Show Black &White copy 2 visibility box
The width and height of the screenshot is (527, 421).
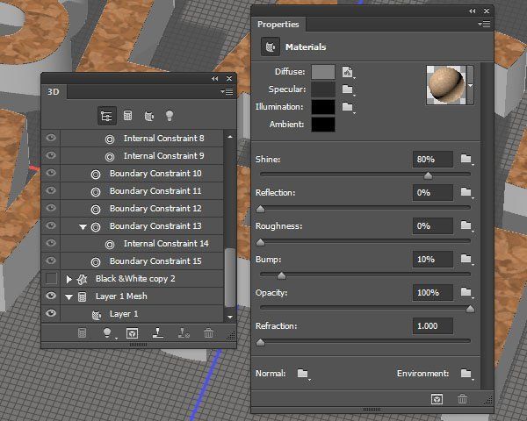pyautogui.click(x=51, y=278)
